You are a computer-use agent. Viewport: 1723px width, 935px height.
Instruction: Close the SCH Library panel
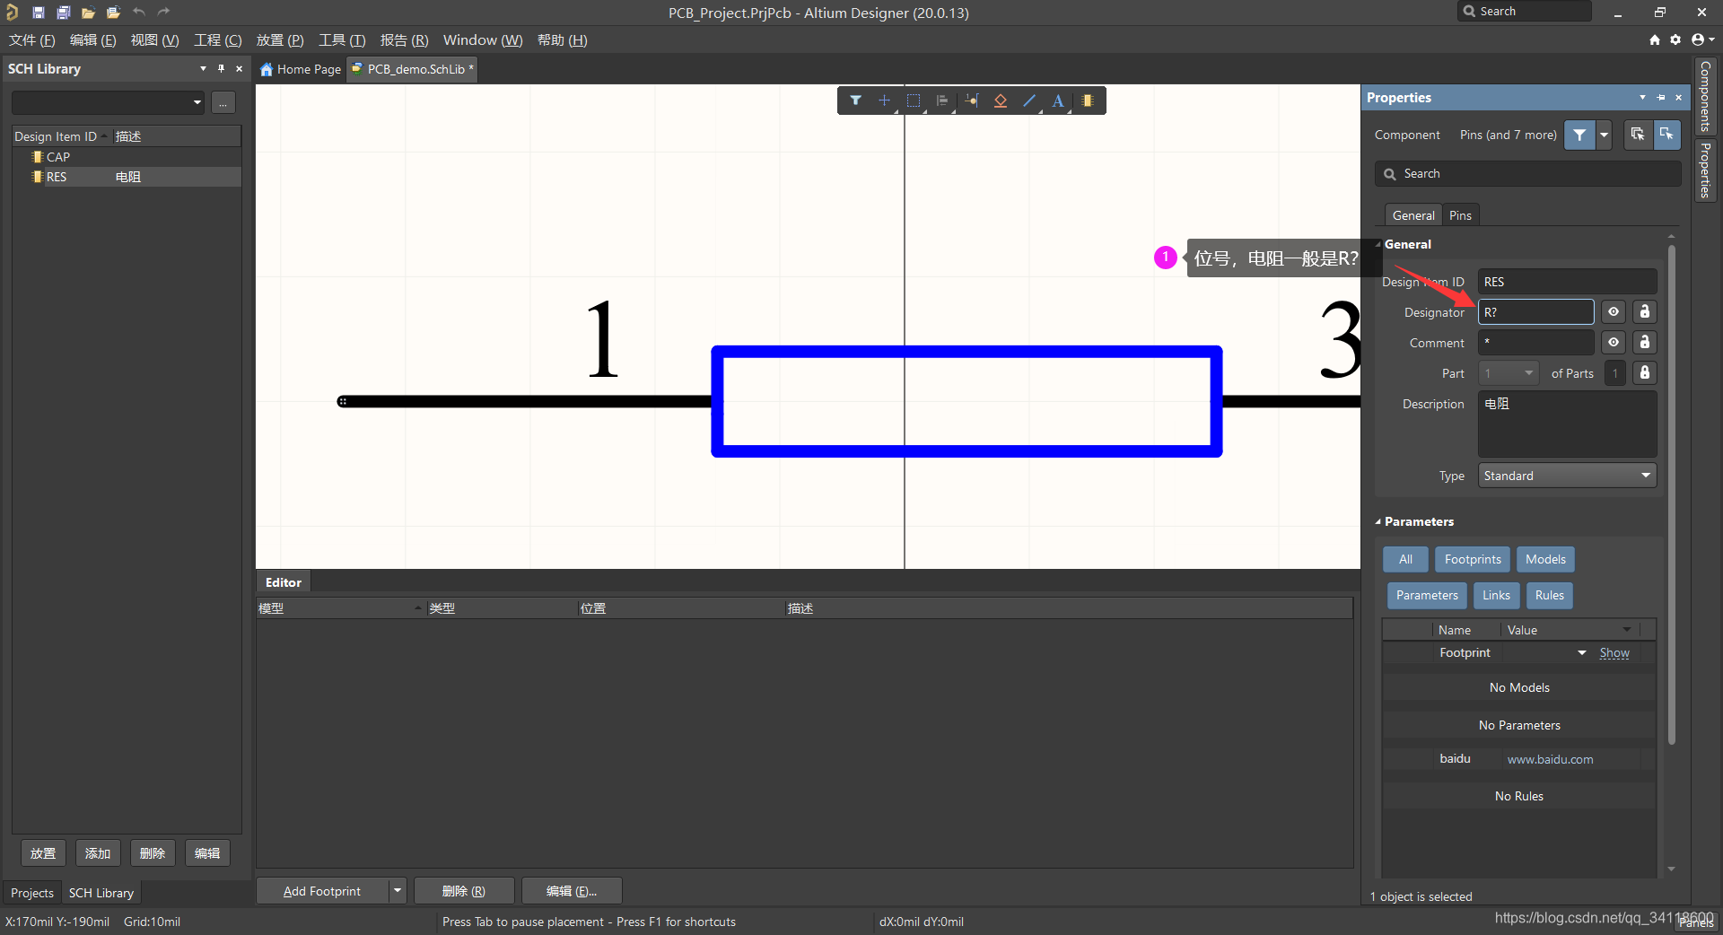(x=239, y=68)
